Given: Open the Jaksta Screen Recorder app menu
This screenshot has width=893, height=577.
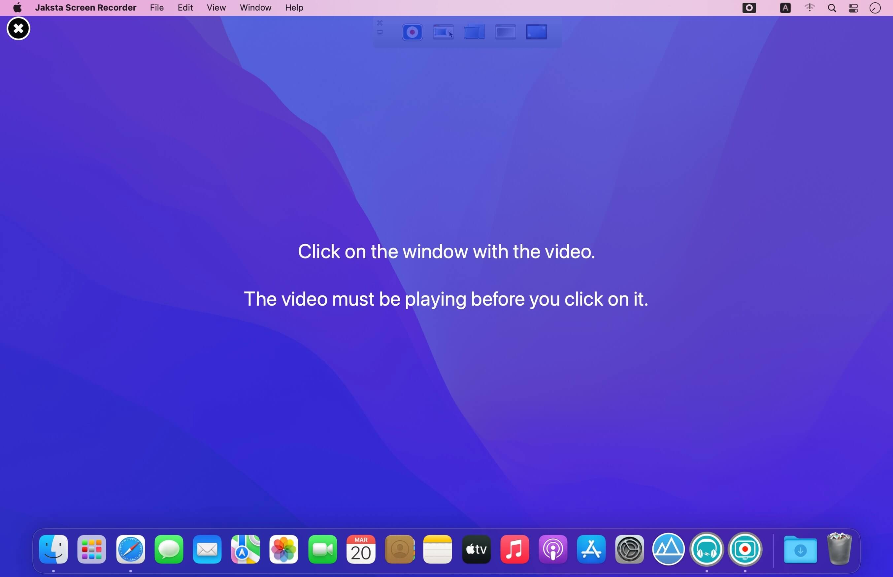Looking at the screenshot, I should click(x=85, y=8).
